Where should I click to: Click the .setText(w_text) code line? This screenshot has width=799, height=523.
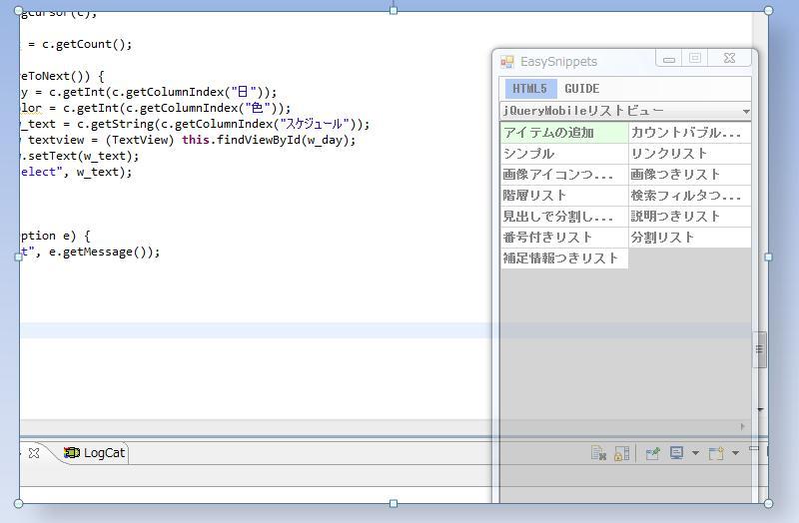tap(80, 156)
